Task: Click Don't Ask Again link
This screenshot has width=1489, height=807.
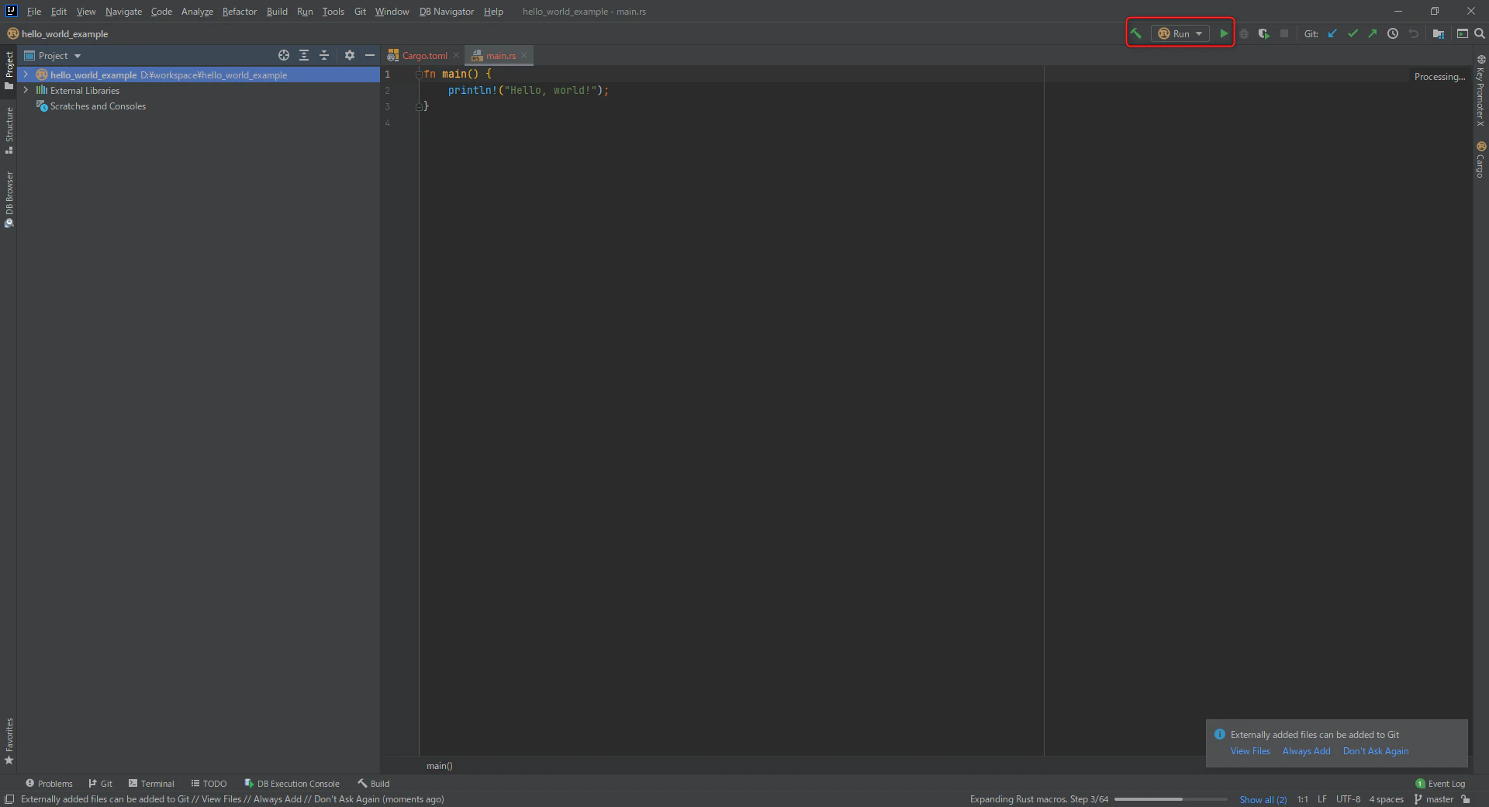Action: (1376, 751)
